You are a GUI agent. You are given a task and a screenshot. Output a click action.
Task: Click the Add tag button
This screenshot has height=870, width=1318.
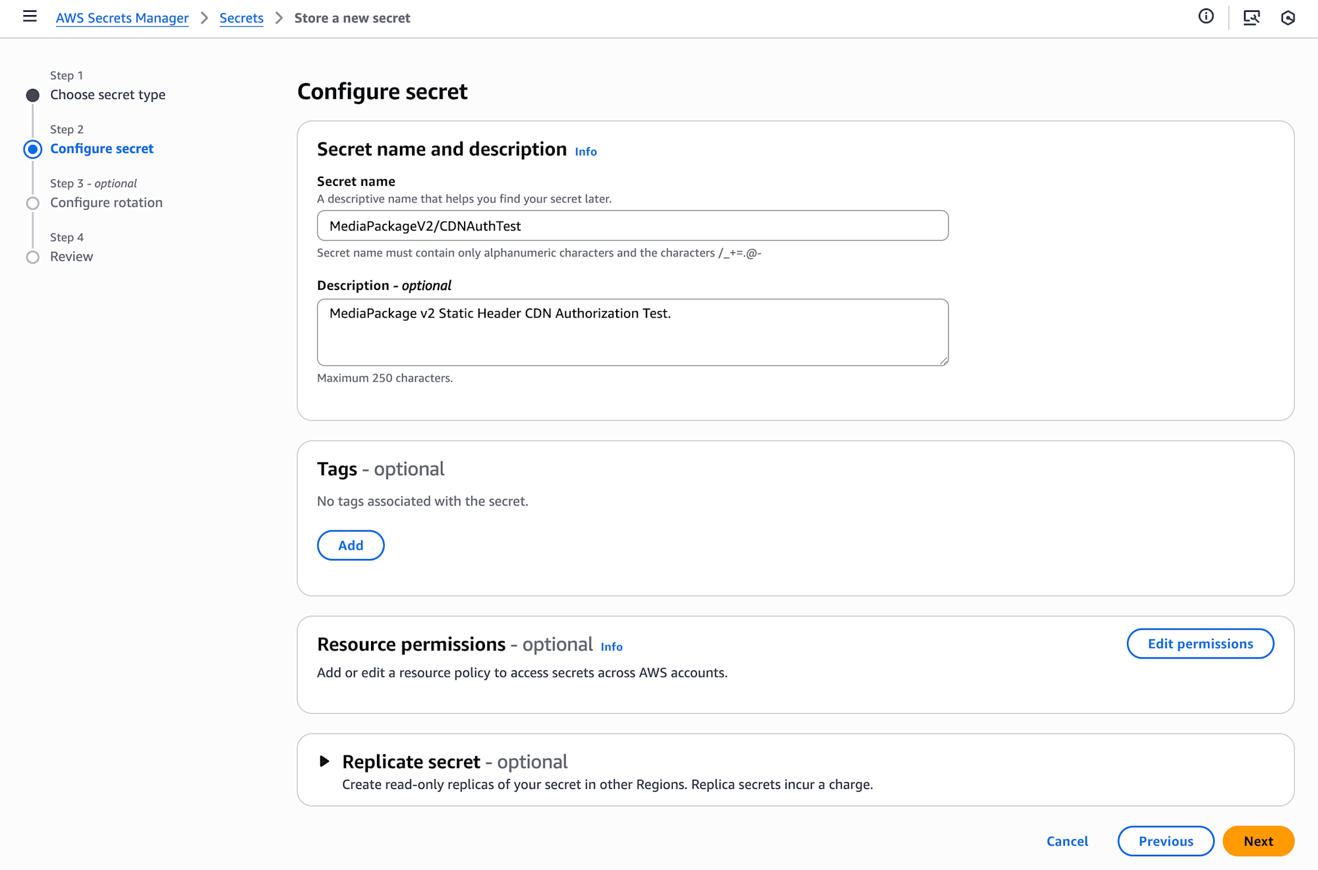click(351, 545)
